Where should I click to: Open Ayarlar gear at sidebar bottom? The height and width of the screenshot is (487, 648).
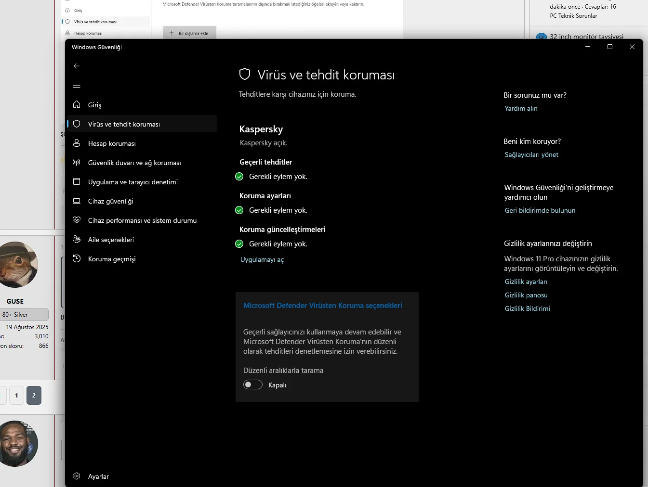tap(77, 476)
